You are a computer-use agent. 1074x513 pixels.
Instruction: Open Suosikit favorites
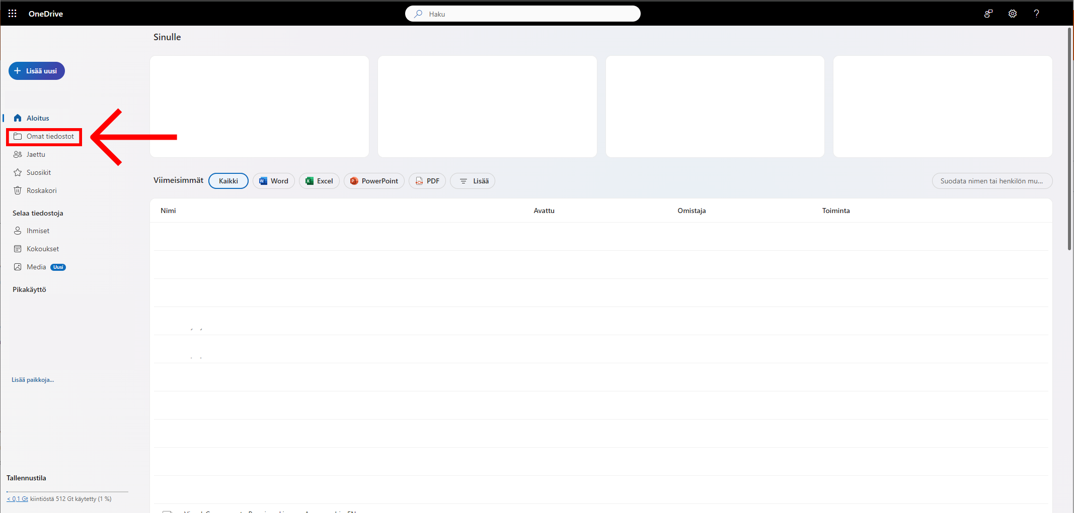pos(39,172)
